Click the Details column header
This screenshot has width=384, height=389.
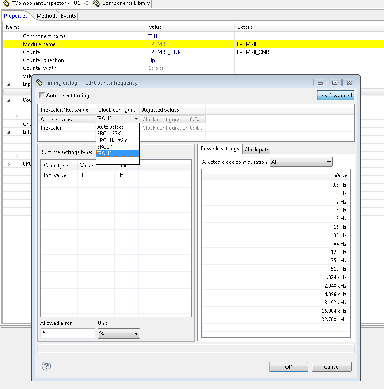click(x=245, y=27)
